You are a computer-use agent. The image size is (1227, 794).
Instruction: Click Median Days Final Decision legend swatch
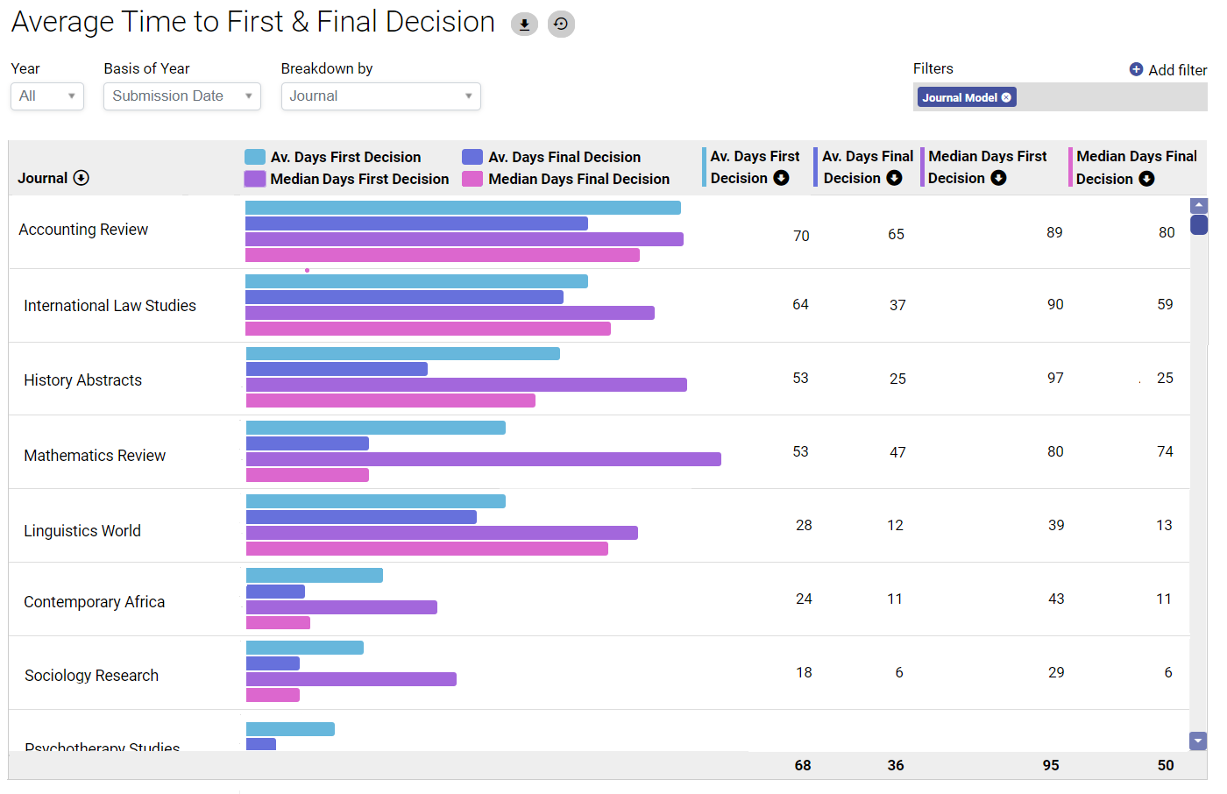click(472, 179)
